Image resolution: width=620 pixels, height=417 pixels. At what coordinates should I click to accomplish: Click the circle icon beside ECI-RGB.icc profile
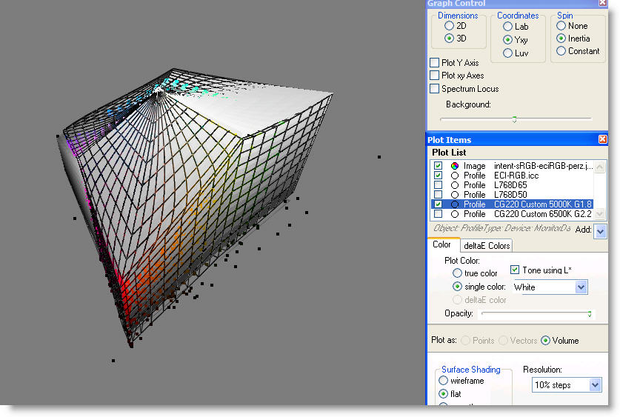click(455, 176)
